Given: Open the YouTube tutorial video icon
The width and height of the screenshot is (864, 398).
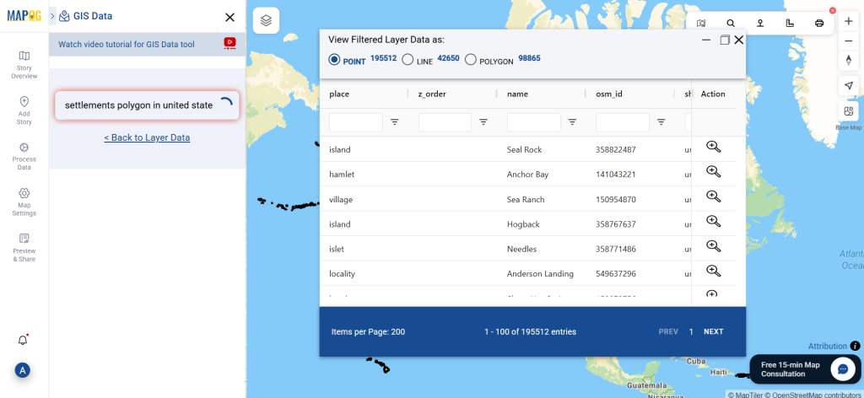Looking at the screenshot, I should [230, 44].
